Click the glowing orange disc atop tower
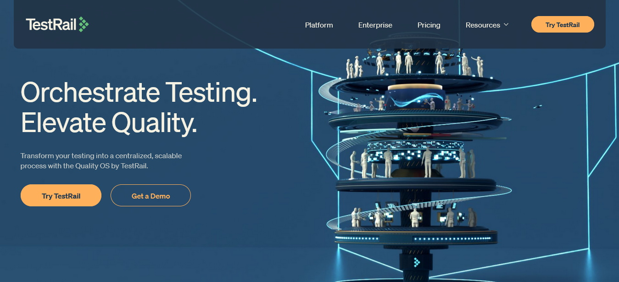Screen dimensions: 619x282 pos(415,87)
